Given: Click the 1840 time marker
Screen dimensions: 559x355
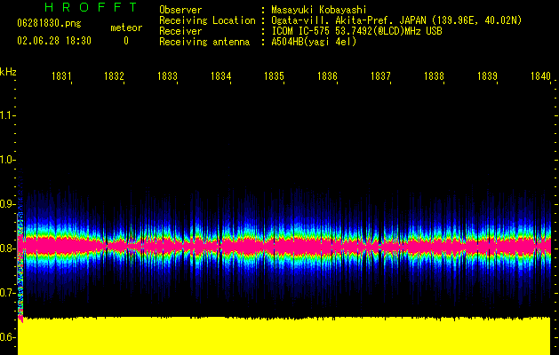Looking at the screenshot, I should coord(541,75).
